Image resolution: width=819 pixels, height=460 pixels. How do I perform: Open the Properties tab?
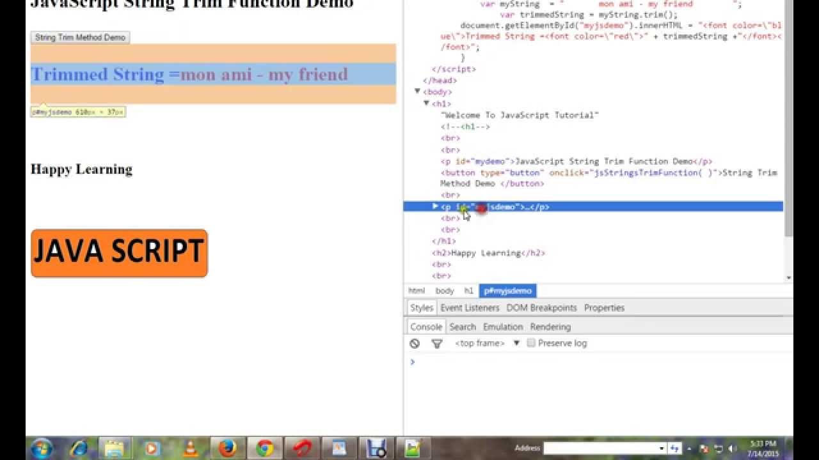click(x=604, y=307)
